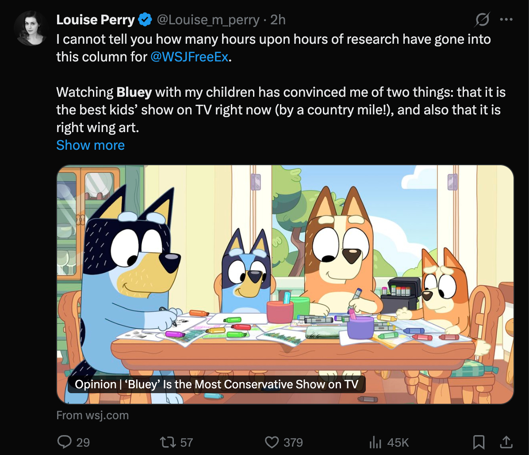
Task: Click the blue verified badge
Action: (144, 20)
